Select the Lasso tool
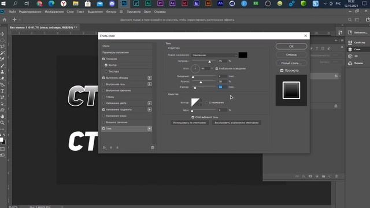370x208 pixels. (x=2, y=47)
